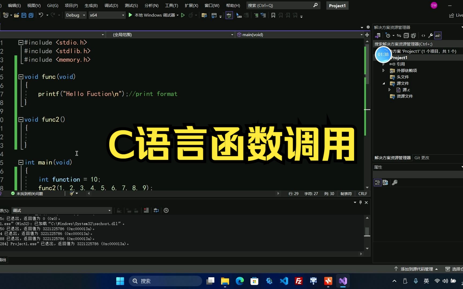Open the 视图(V) menu
The image size is (463, 289).
[x=34, y=5]
